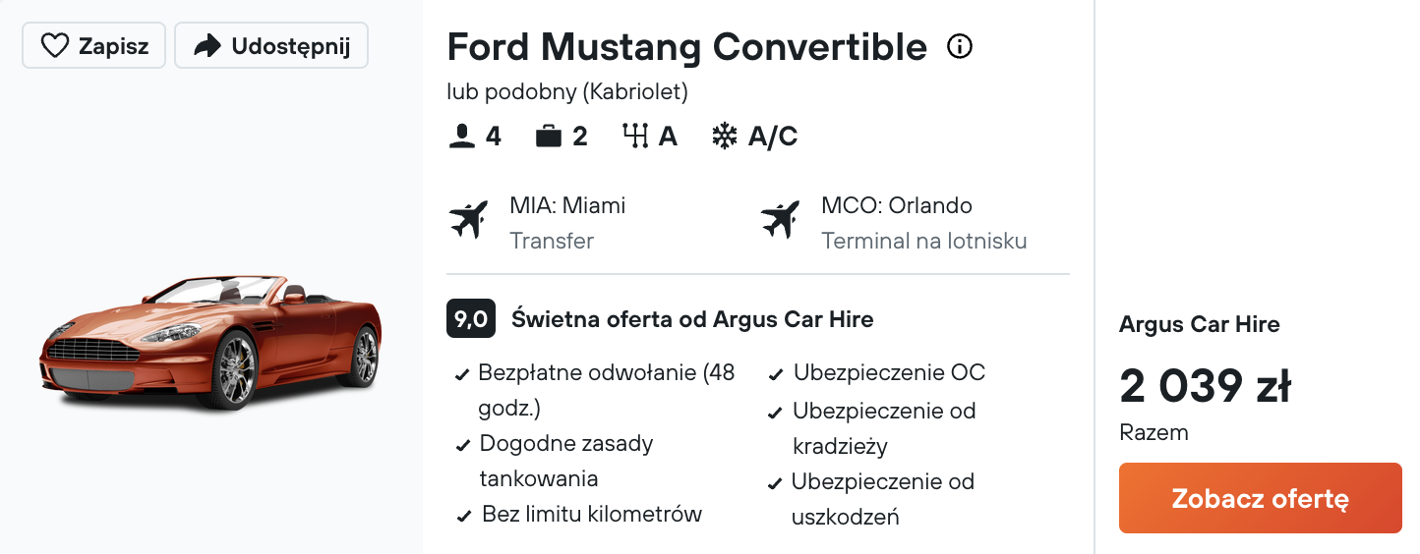Click the airplane icon next to MCO: Orlando
This screenshot has width=1420, height=554.
pyautogui.click(x=781, y=219)
